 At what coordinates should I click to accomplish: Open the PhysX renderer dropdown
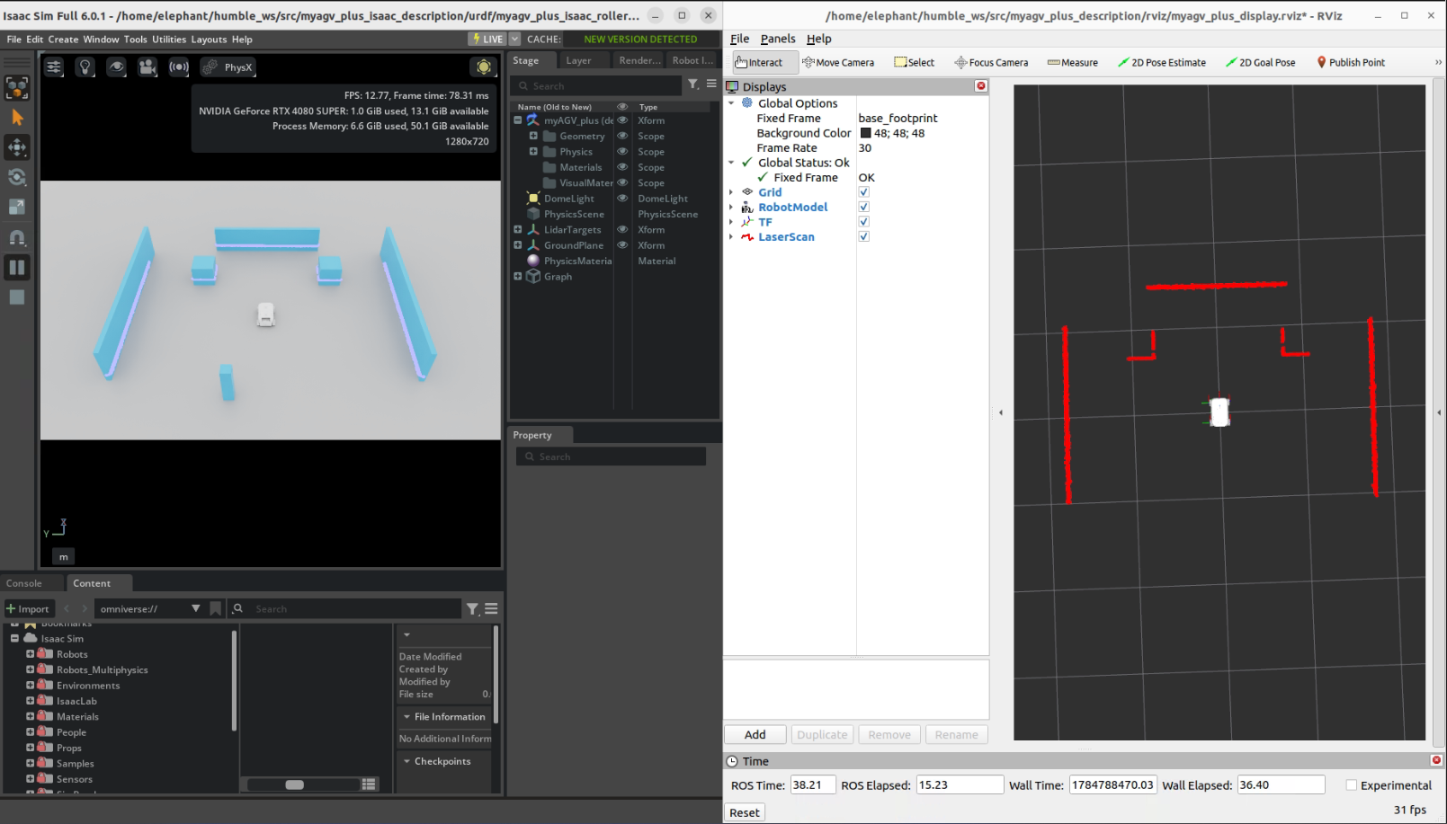pos(228,67)
